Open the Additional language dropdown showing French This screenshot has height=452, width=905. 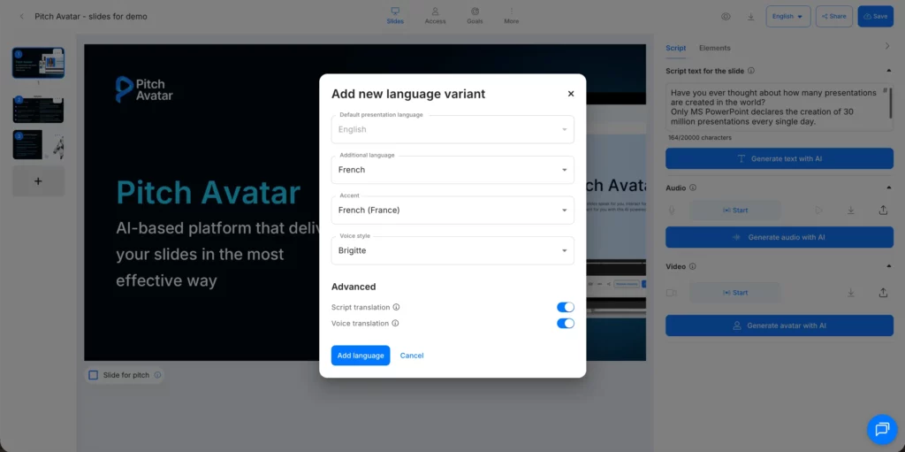452,170
